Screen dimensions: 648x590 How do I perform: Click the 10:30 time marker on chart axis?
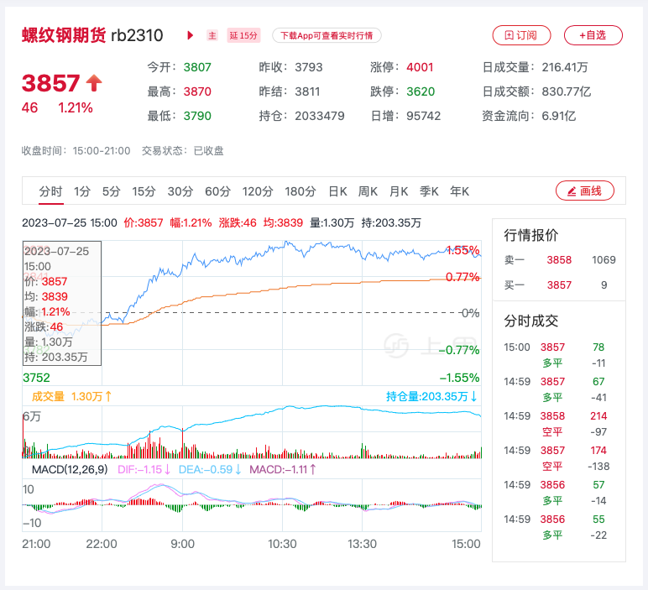(x=282, y=544)
